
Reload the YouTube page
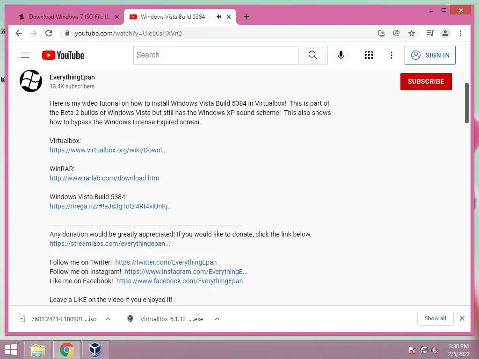coord(49,33)
